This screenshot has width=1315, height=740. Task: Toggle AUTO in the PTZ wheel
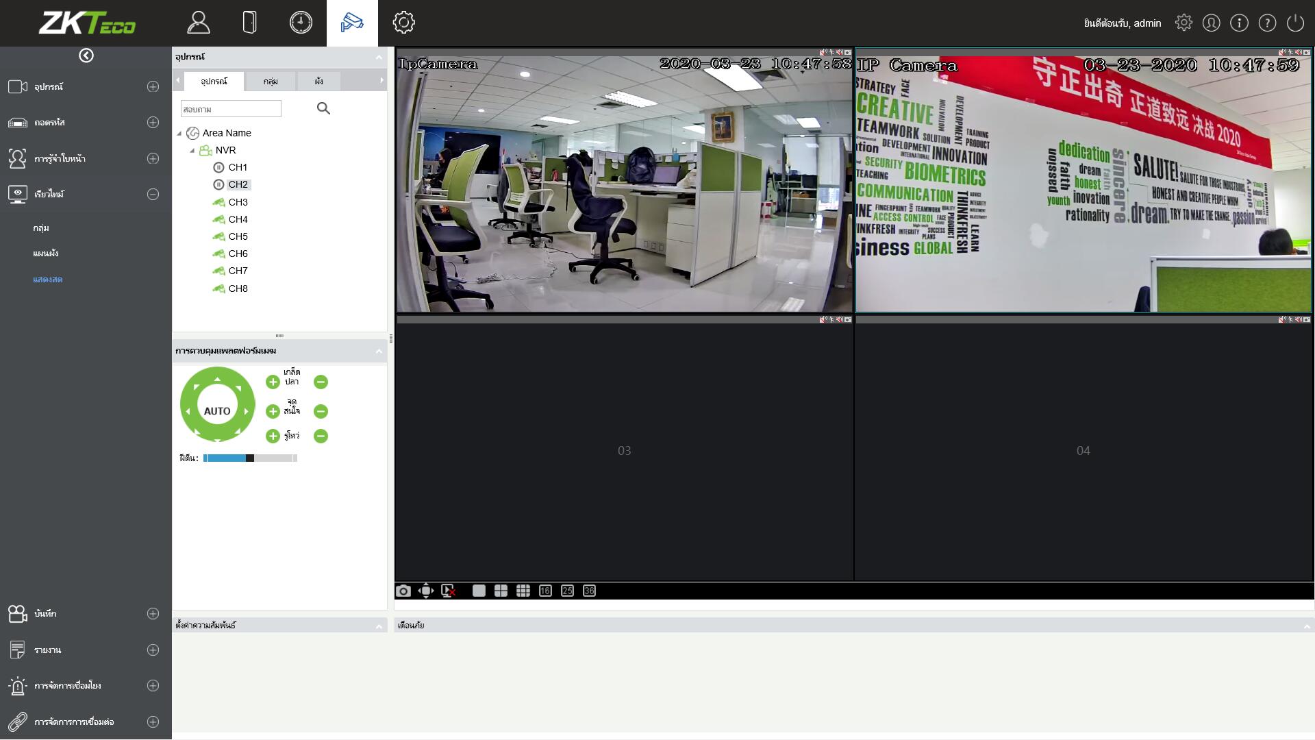(217, 410)
